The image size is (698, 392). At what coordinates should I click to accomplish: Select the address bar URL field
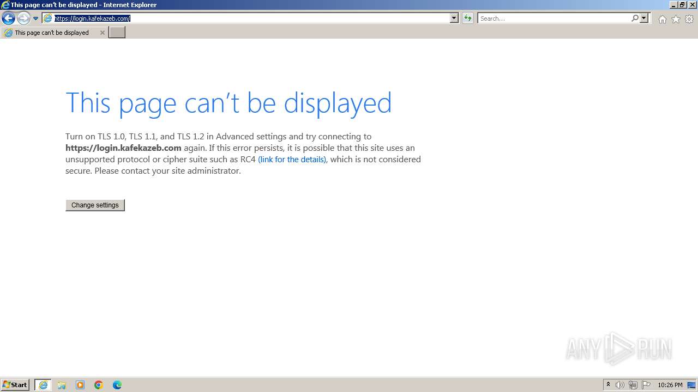[x=252, y=19]
